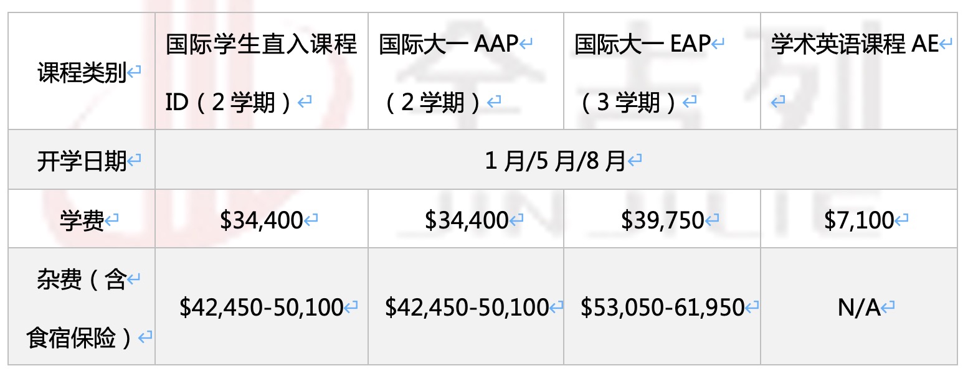
Task: Click the （3学期）text under EAP
Action: (629, 103)
